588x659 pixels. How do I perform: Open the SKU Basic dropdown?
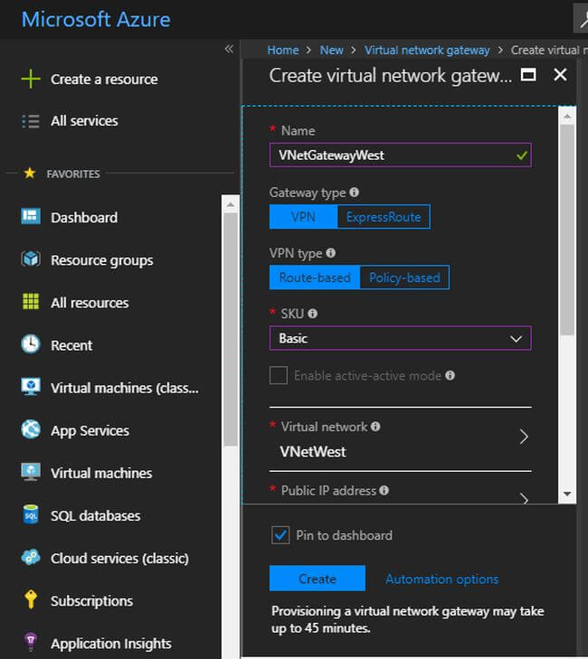tap(401, 338)
